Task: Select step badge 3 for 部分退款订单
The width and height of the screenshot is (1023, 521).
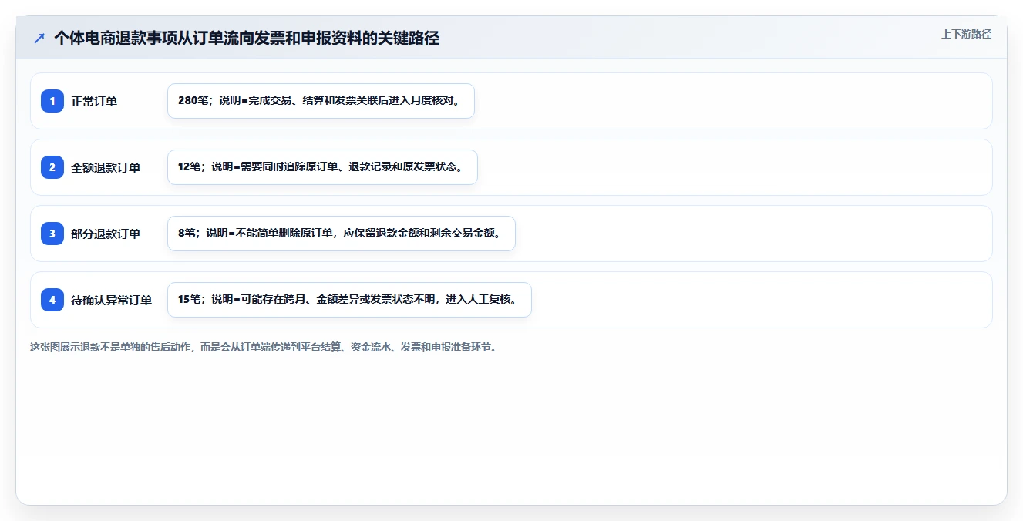Action: click(52, 234)
